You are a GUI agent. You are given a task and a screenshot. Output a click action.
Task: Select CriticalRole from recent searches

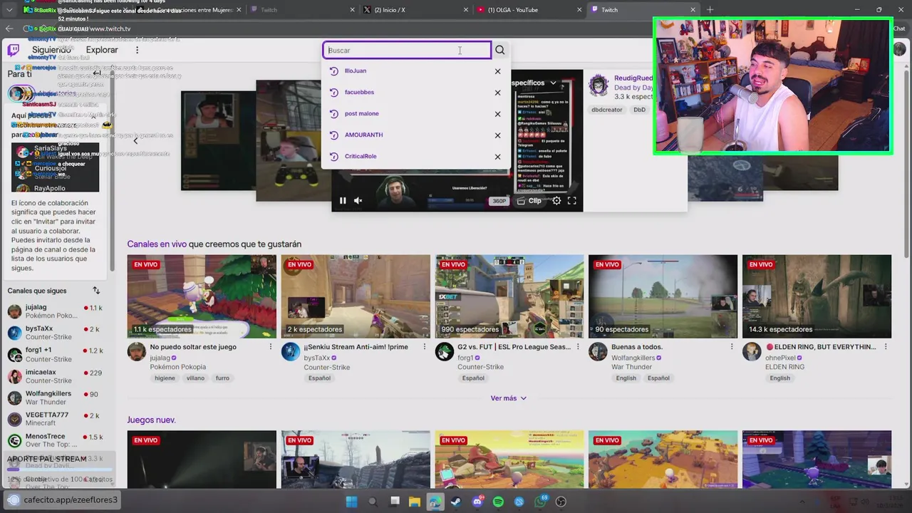361,156
